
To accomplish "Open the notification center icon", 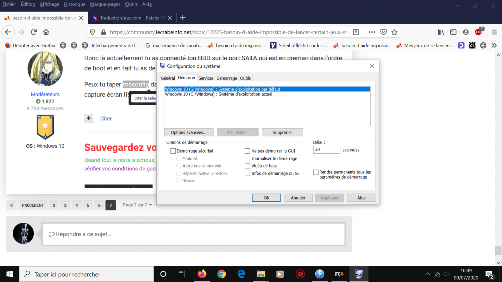I will (489, 274).
